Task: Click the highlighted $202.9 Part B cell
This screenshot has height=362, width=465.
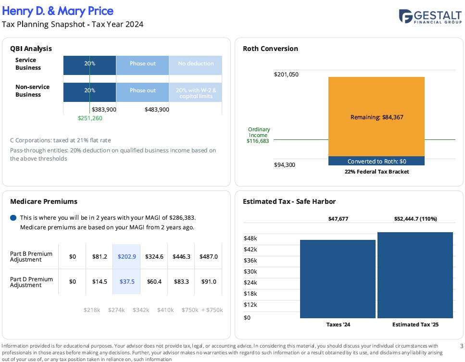Action: click(x=126, y=257)
